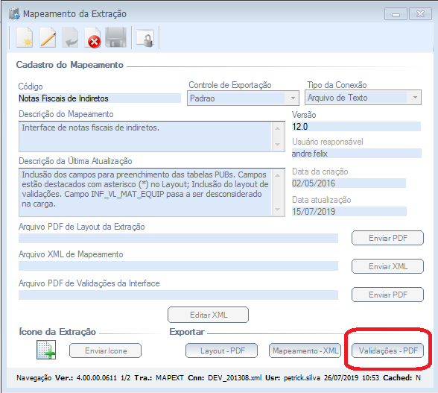Click the Save floppy disk icon
This screenshot has width=438, height=393.
(x=115, y=37)
